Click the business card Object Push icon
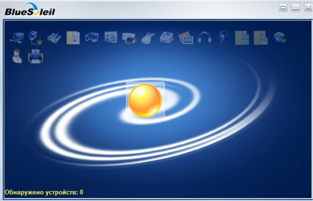 coord(110,37)
